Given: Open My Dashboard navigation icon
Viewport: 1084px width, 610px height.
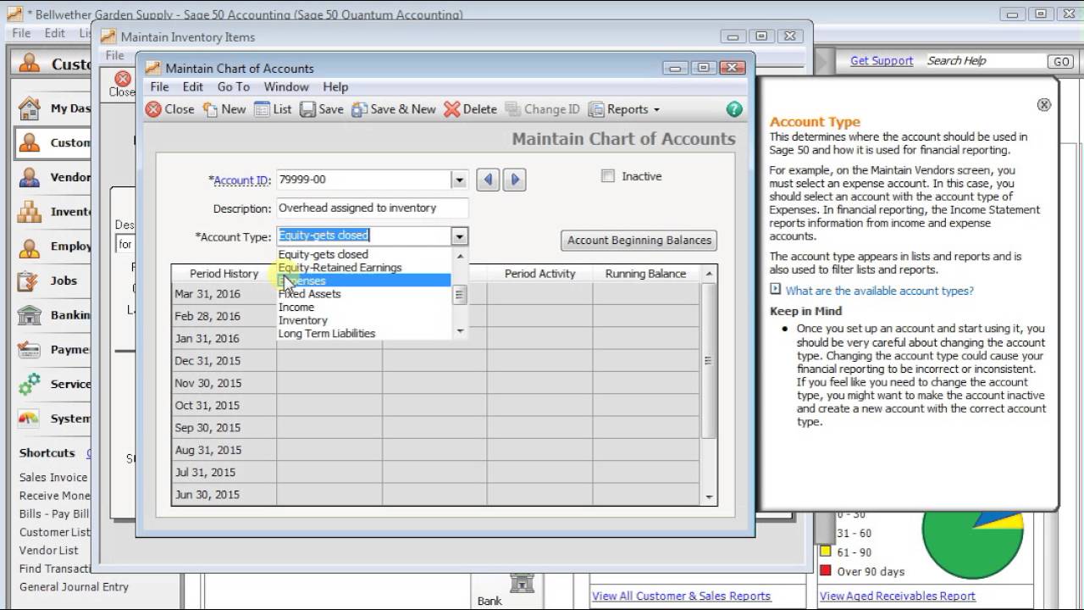Looking at the screenshot, I should (x=29, y=108).
